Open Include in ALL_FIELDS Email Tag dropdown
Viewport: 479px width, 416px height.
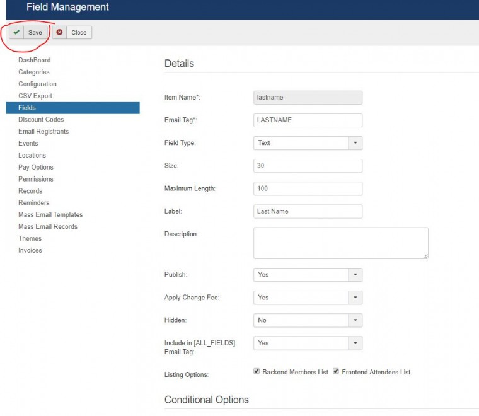pyautogui.click(x=355, y=343)
